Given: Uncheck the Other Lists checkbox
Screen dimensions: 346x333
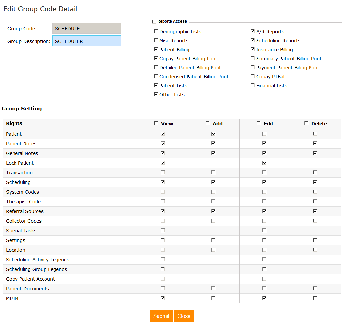Looking at the screenshot, I should pyautogui.click(x=156, y=94).
